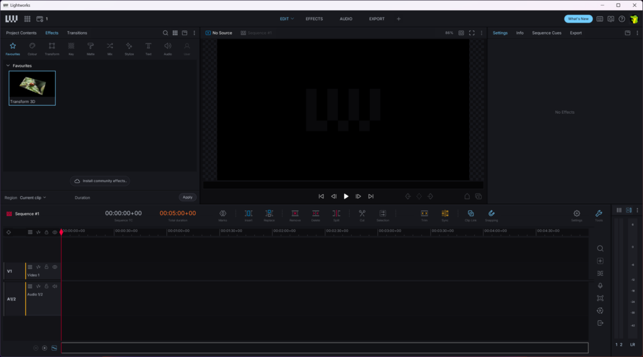
Task: Click the Cut scissors tool
Action: click(x=362, y=215)
